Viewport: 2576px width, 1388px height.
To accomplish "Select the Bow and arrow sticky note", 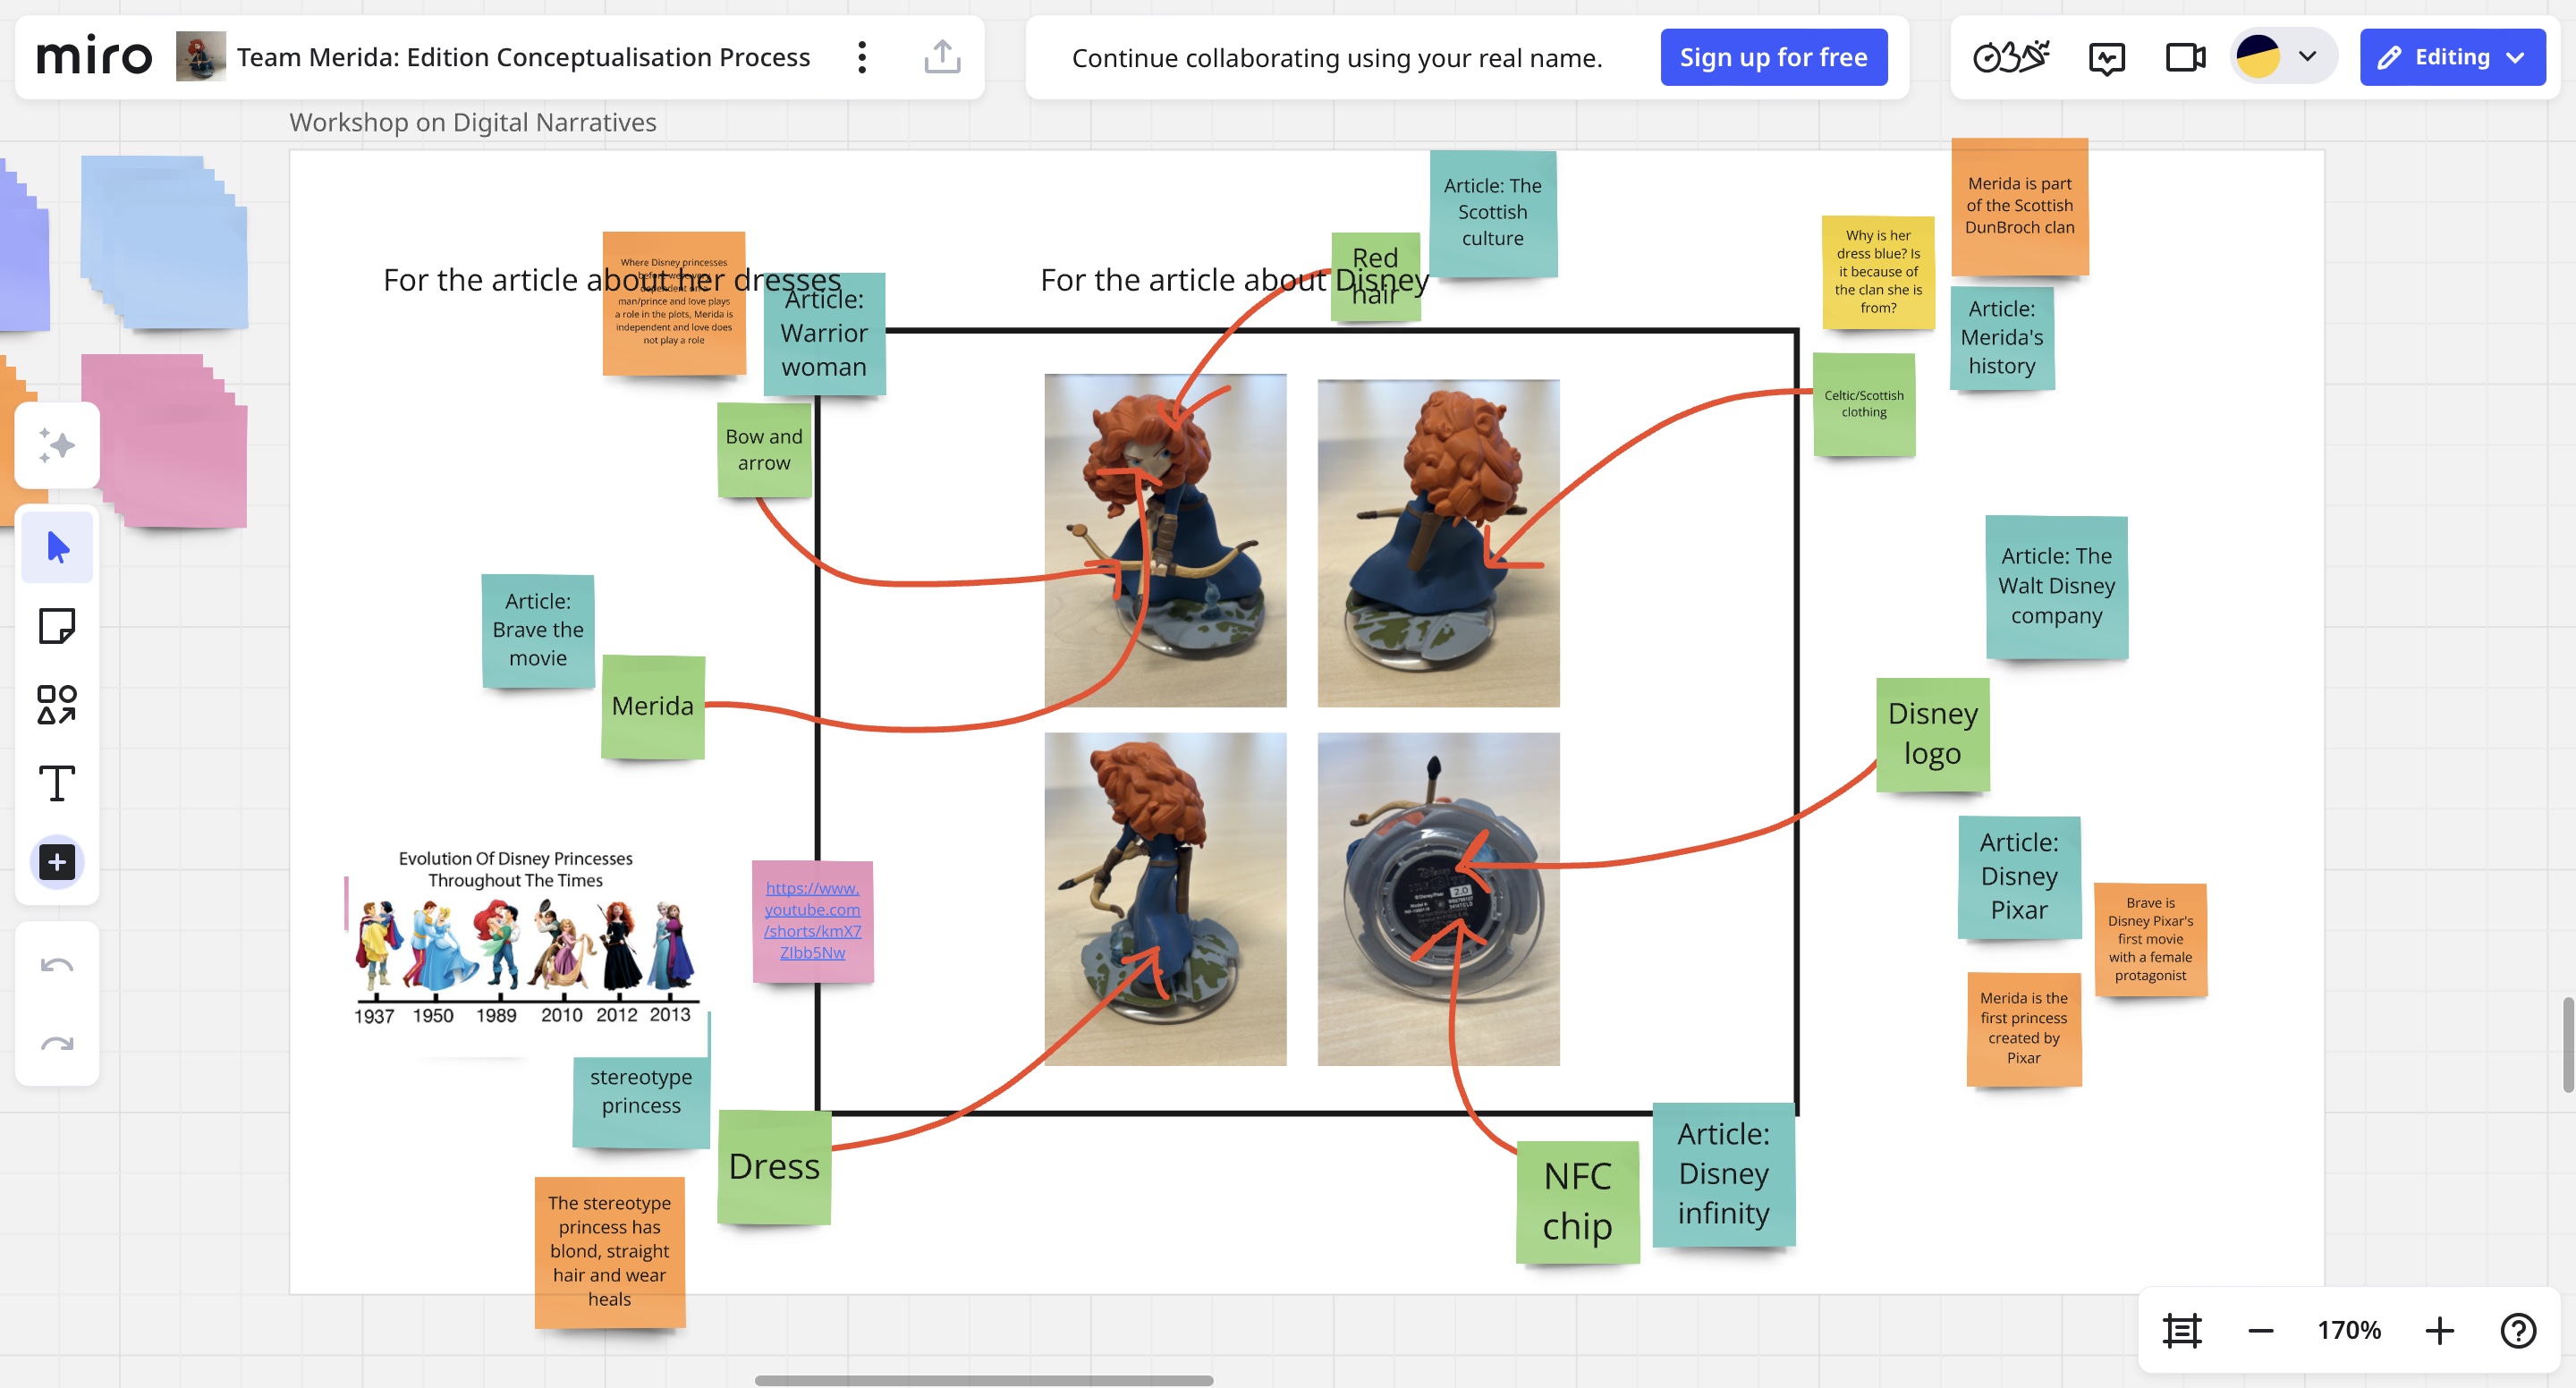I will click(764, 450).
